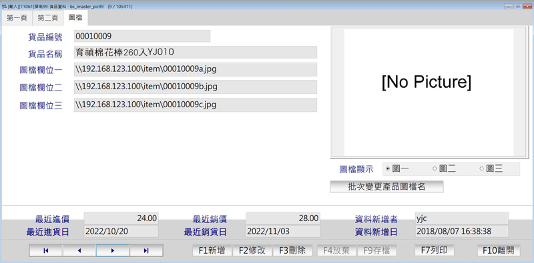Go to next record arrow
This screenshot has height=263, width=534.
point(113,251)
